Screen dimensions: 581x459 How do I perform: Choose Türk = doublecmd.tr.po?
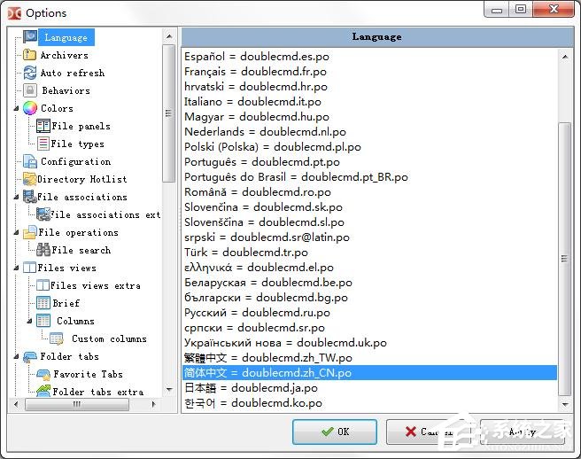(369, 253)
